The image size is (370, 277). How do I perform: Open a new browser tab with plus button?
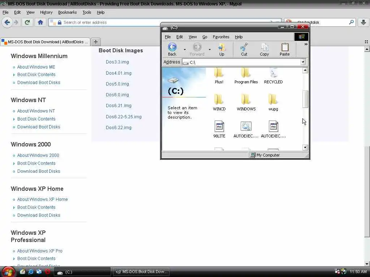point(95,42)
